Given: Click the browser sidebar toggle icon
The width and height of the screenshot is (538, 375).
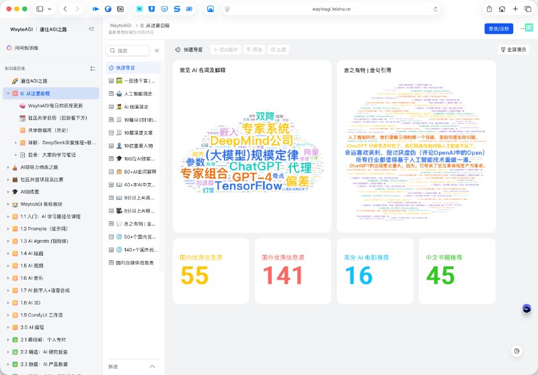Looking at the screenshot, I should tap(40, 9).
